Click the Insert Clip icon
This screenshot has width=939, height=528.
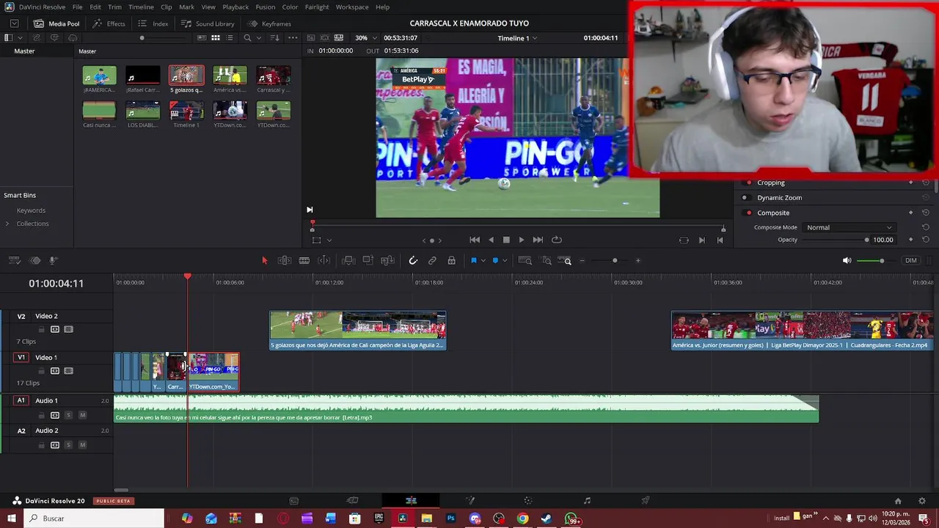tap(348, 260)
